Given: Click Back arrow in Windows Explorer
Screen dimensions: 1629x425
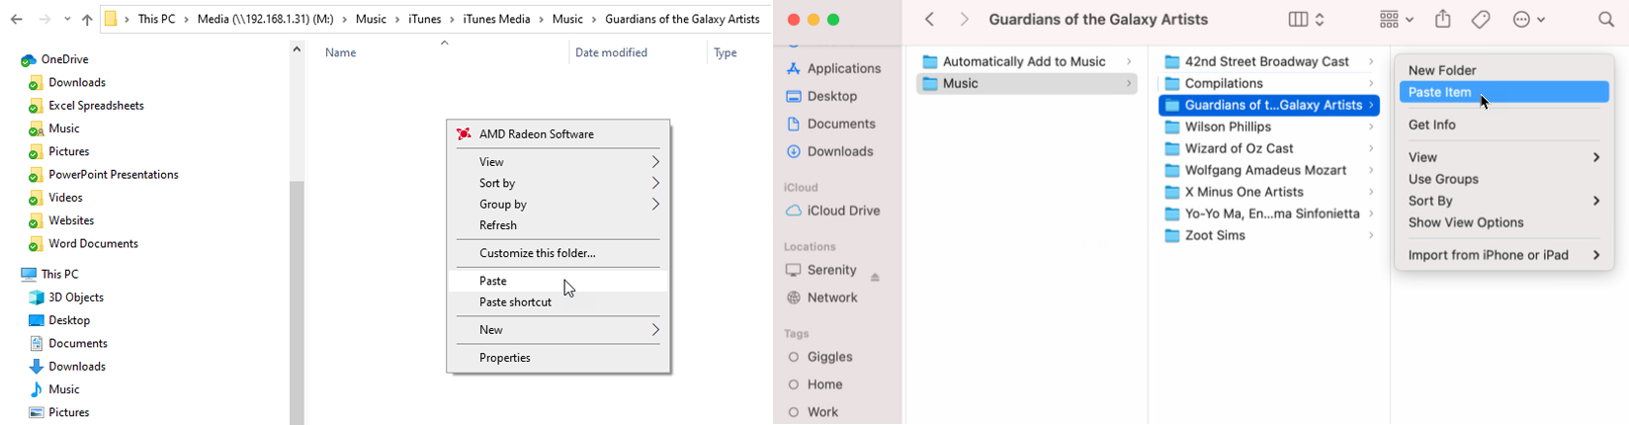Looking at the screenshot, I should pyautogui.click(x=17, y=19).
